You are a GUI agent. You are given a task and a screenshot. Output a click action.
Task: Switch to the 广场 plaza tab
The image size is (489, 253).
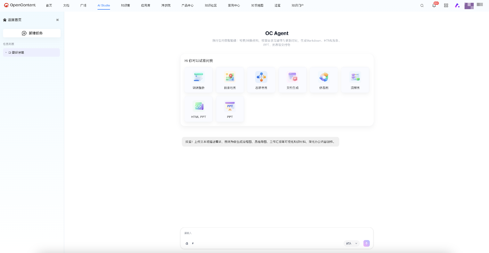tap(83, 6)
